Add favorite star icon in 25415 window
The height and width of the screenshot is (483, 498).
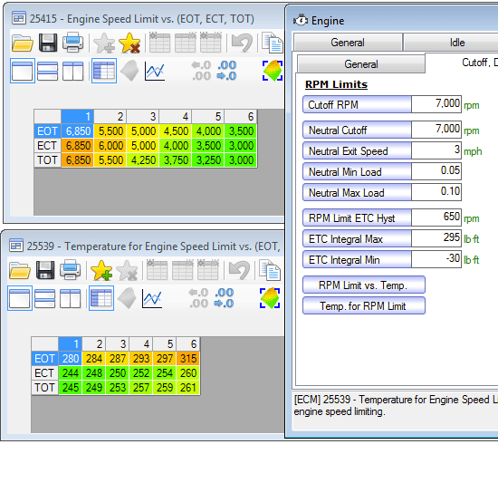pyautogui.click(x=104, y=43)
